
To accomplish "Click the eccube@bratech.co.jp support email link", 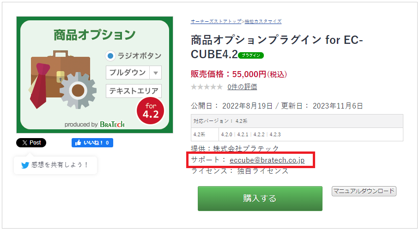I will [267, 160].
